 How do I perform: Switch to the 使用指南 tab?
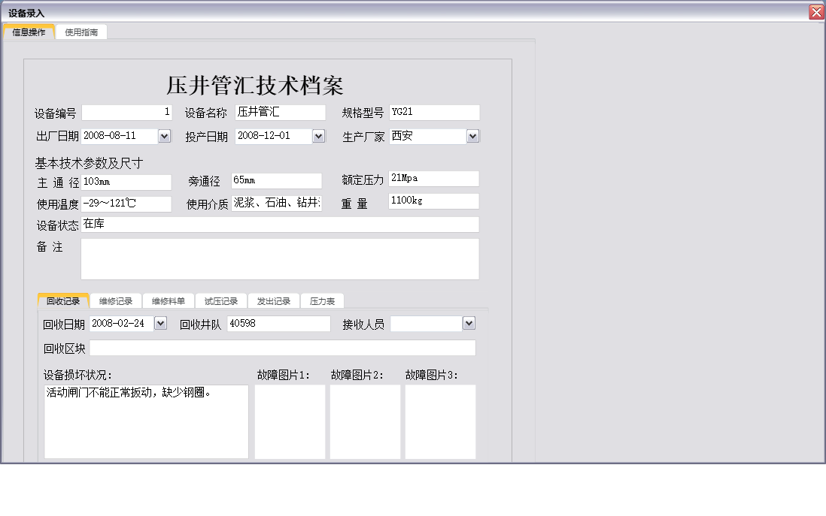point(80,32)
